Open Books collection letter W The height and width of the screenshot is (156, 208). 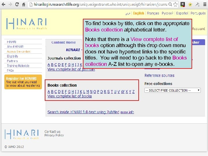pyautogui.click(x=123, y=92)
